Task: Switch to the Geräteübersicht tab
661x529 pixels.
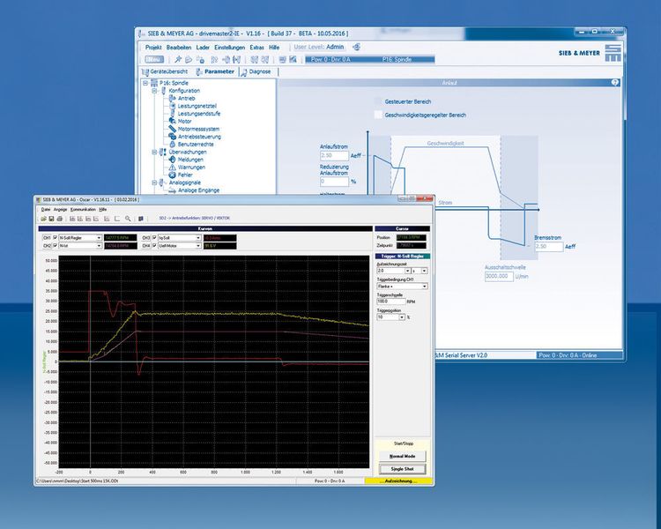Action: click(165, 71)
